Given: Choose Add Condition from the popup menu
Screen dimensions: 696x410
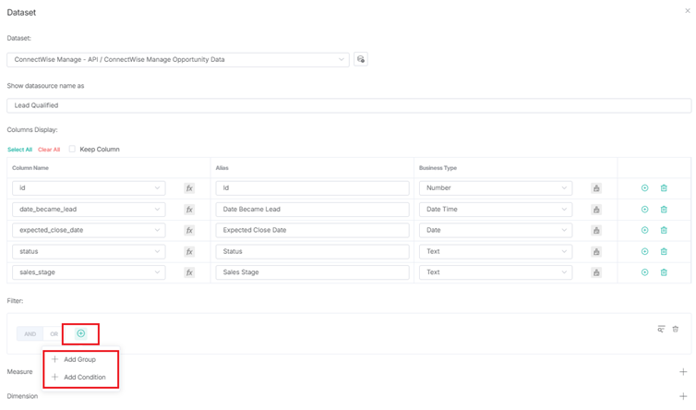Looking at the screenshot, I should [84, 377].
